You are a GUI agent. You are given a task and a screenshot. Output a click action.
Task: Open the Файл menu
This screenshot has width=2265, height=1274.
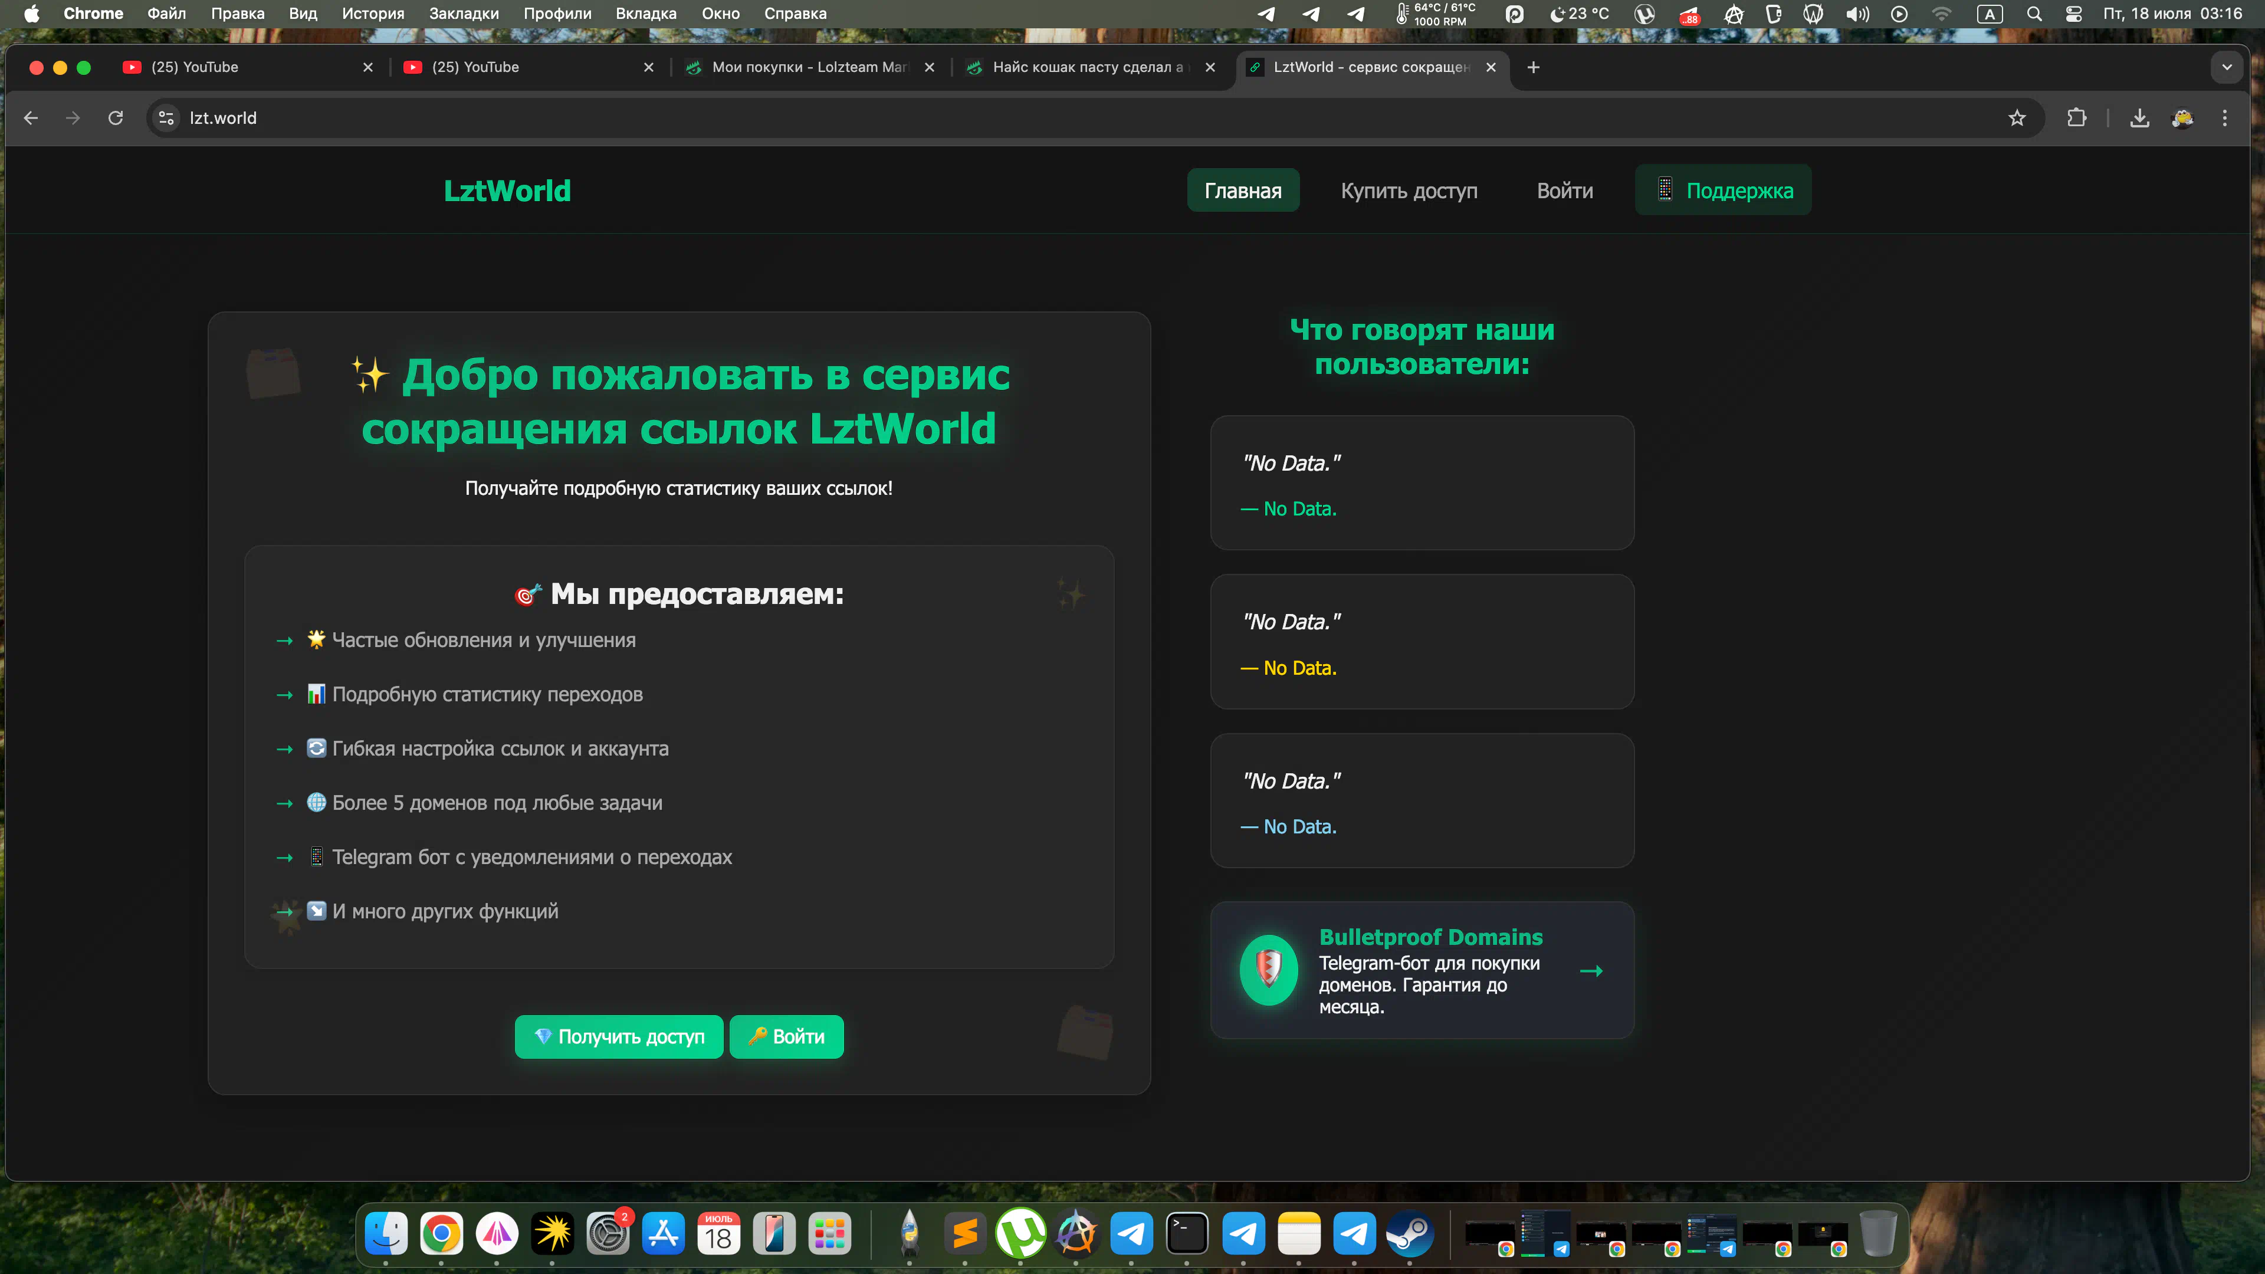(x=166, y=13)
